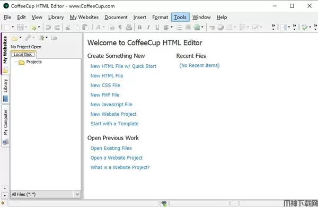Open the alignment dropdown arrow
Viewport: 318px width, 207px height.
[x=172, y=27]
